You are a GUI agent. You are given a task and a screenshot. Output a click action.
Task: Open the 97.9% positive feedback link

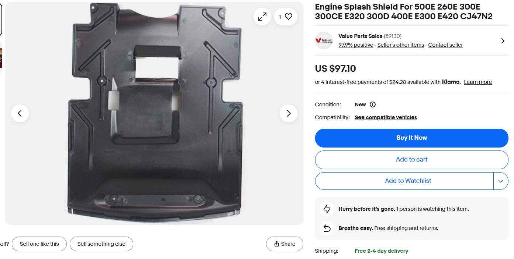pyautogui.click(x=356, y=45)
